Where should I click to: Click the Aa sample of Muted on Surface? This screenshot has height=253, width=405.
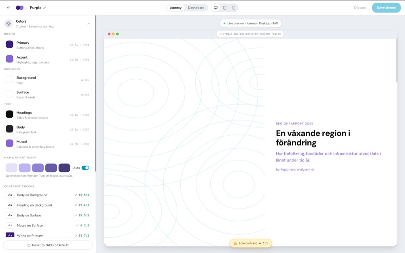point(10,226)
